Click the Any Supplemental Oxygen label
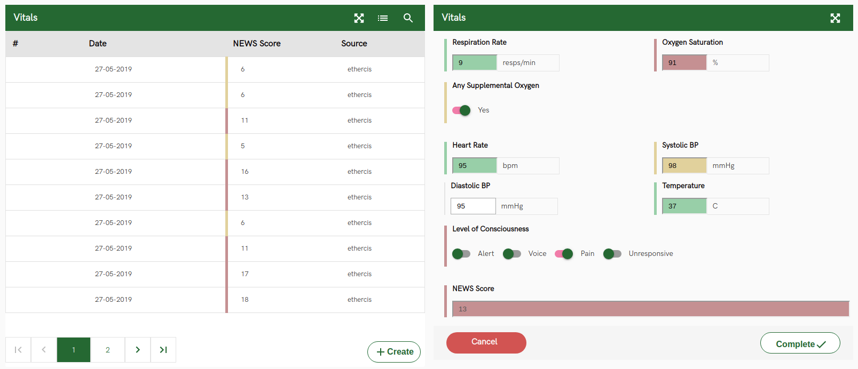858x369 pixels. coord(496,86)
